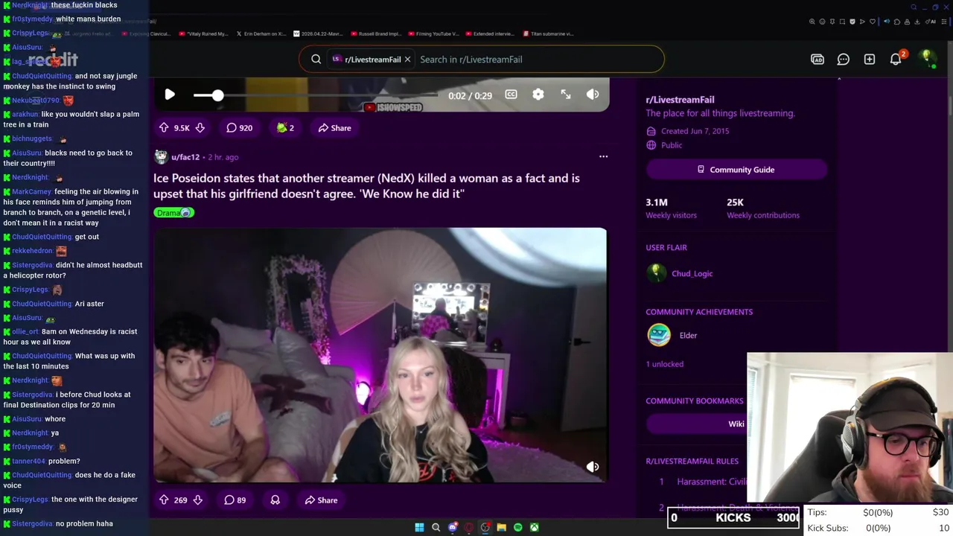Image resolution: width=953 pixels, height=536 pixels.
Task: Toggle sound on the Ice Poseidon video
Action: pyautogui.click(x=593, y=467)
